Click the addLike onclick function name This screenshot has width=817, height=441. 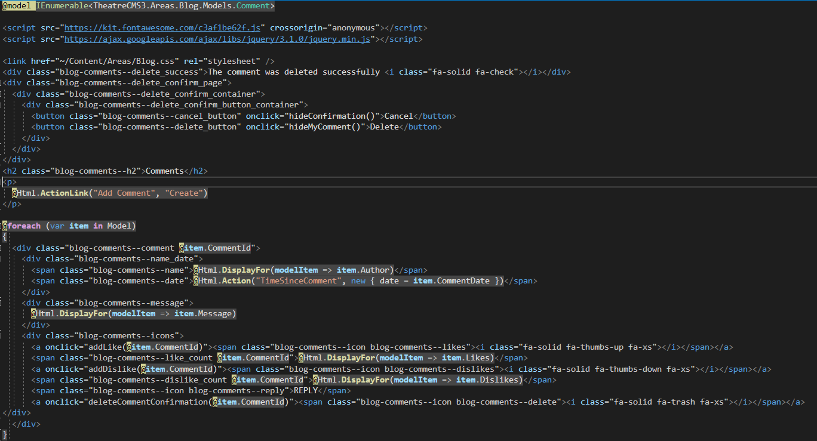[x=105, y=347]
